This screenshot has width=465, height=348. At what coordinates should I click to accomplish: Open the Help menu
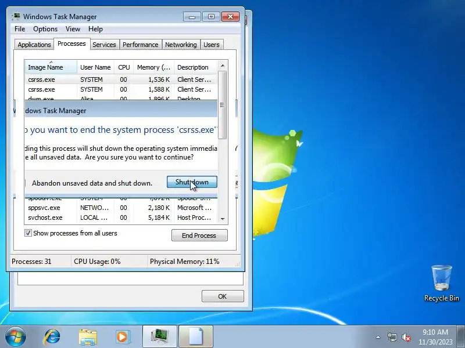tap(95, 29)
